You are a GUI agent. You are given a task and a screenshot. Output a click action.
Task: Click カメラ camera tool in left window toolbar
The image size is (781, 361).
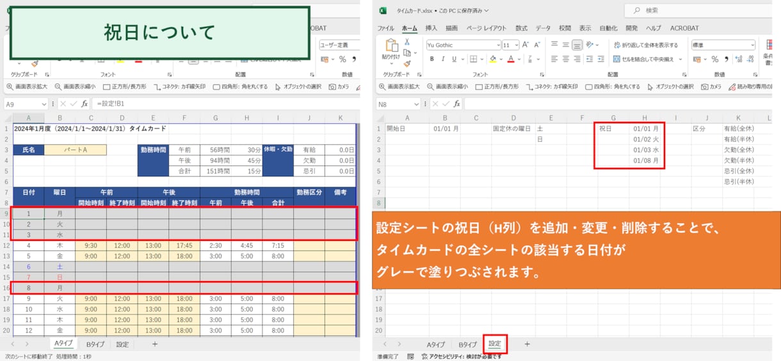point(339,87)
